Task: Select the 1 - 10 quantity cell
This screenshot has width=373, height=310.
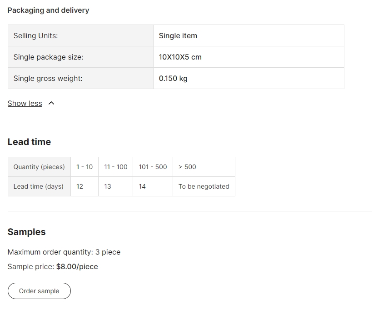Action: [85, 167]
